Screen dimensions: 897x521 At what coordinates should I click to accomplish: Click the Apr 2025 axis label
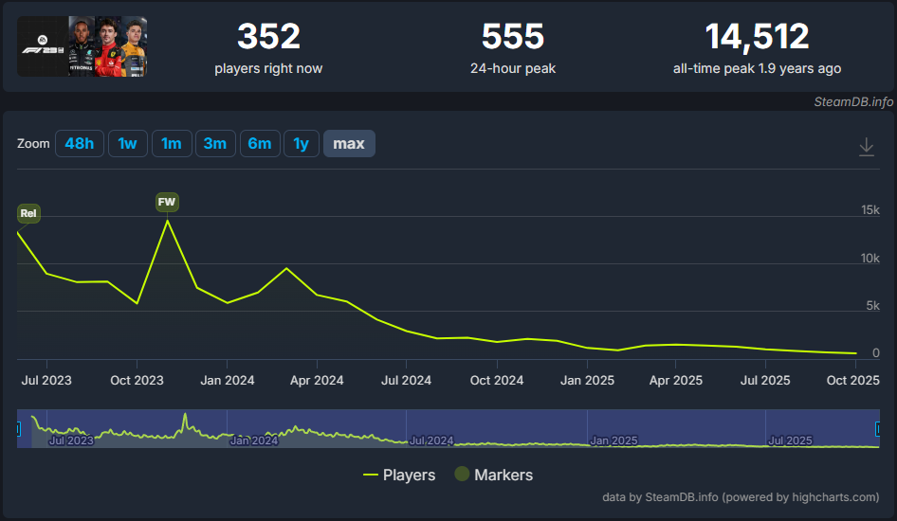pos(676,381)
